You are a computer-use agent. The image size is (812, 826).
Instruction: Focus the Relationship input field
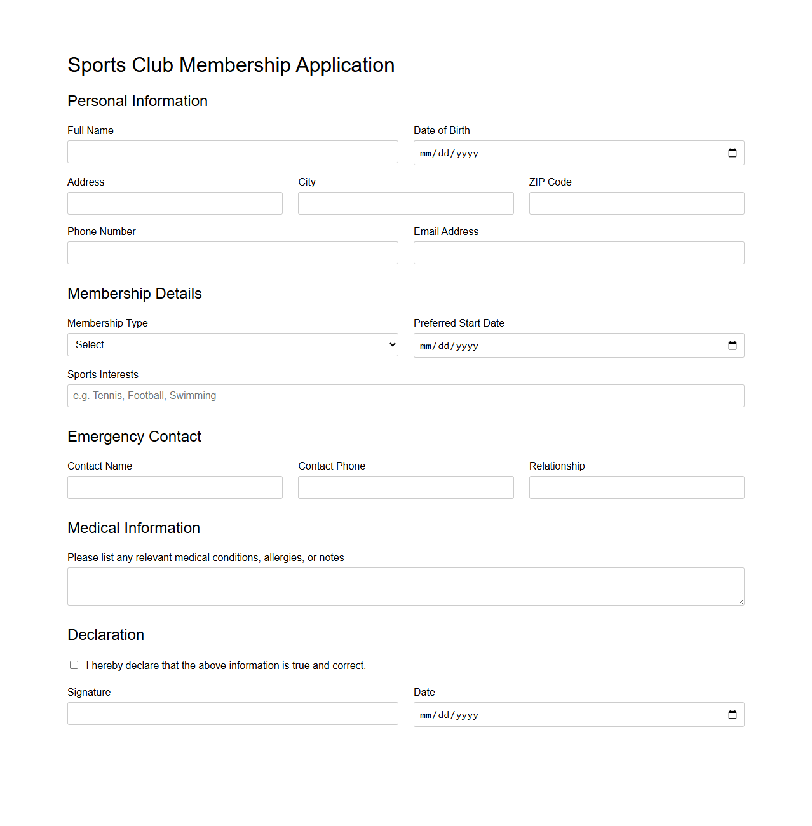tap(636, 487)
